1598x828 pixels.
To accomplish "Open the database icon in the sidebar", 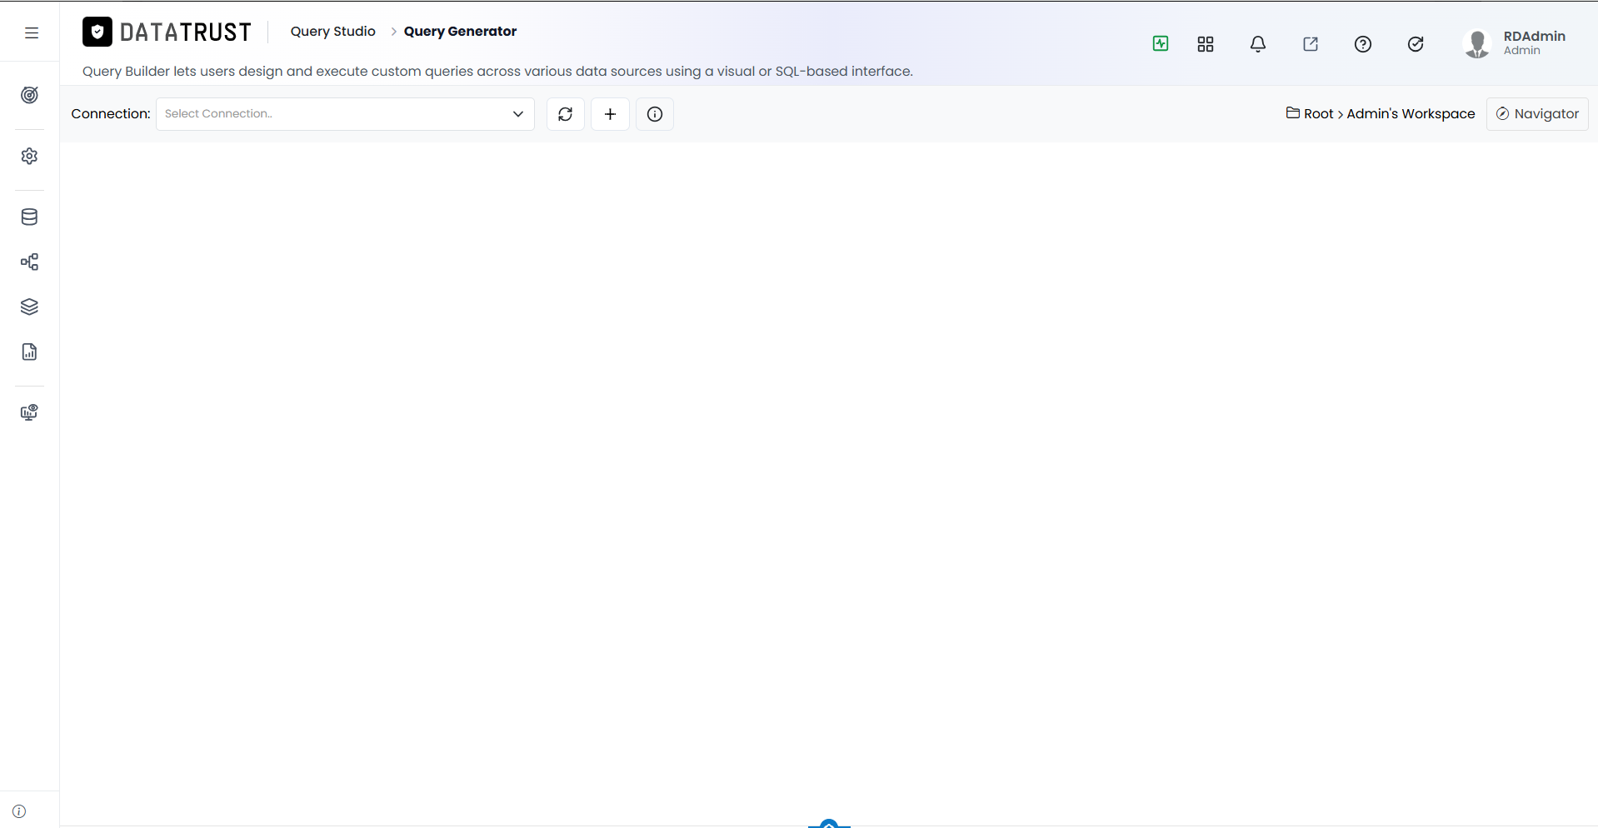I will click(29, 217).
